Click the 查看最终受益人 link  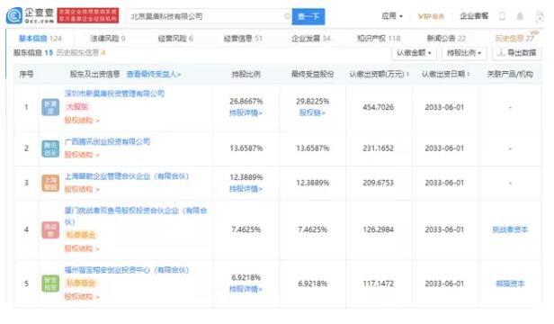click(x=154, y=75)
